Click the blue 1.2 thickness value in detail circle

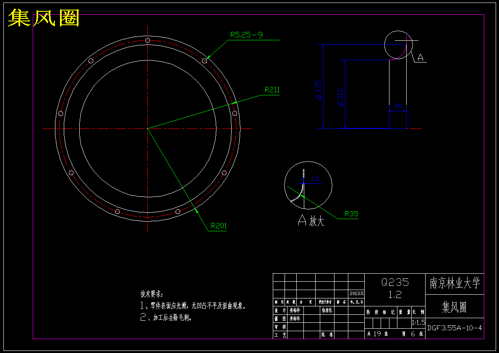click(x=315, y=178)
